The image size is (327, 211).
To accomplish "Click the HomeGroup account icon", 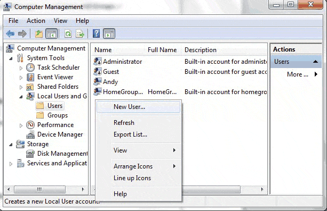I will (x=98, y=91).
